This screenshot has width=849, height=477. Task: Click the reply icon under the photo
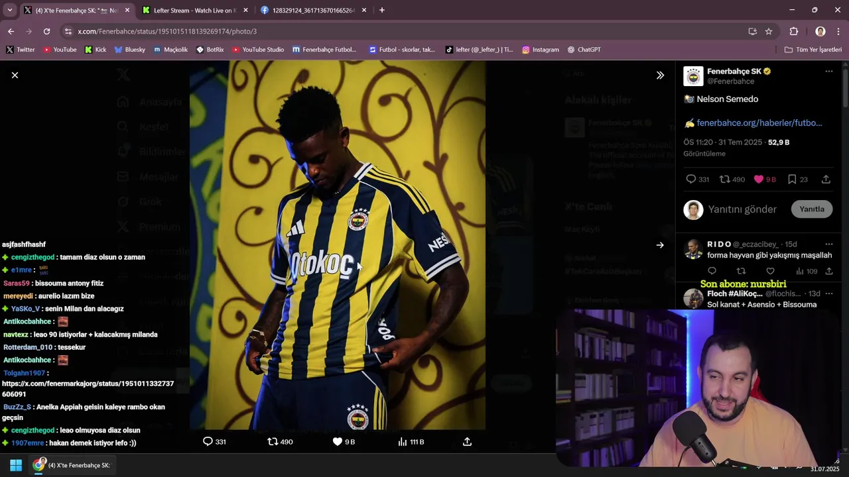(208, 442)
